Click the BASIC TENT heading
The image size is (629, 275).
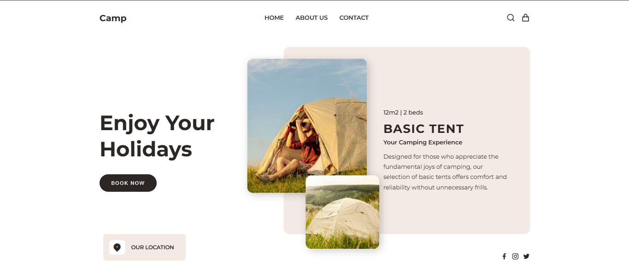(423, 129)
